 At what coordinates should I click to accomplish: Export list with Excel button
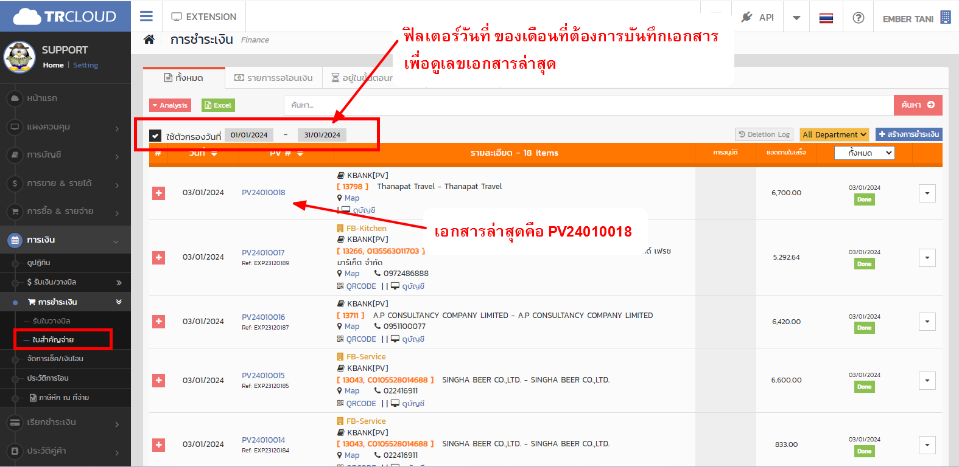tap(218, 105)
